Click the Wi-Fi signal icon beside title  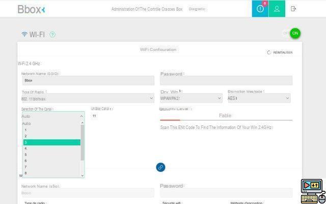[24, 34]
